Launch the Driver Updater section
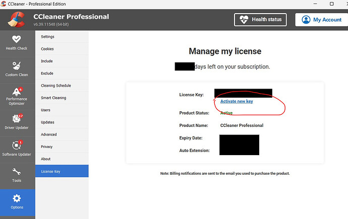The image size is (348, 219). pos(17,120)
